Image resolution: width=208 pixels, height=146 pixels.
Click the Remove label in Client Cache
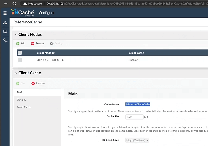click(x=41, y=83)
